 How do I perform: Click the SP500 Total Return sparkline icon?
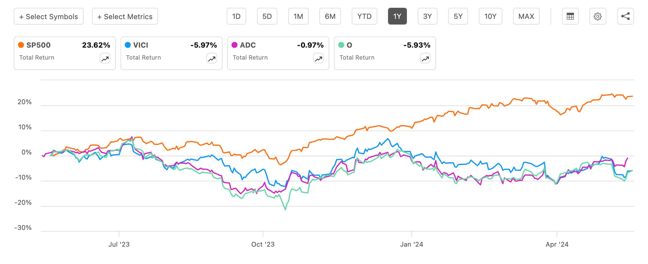tap(104, 59)
